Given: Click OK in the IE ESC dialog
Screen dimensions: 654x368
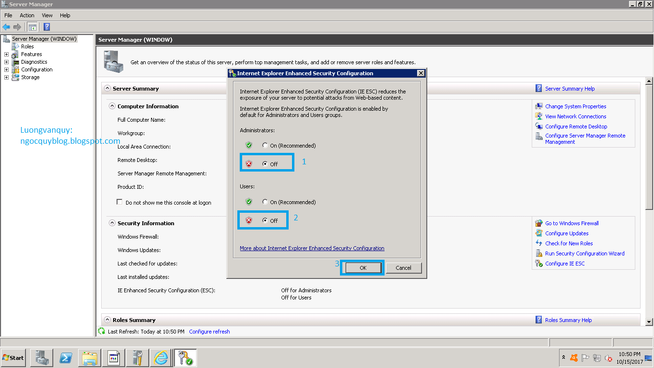Looking at the screenshot, I should click(x=362, y=268).
